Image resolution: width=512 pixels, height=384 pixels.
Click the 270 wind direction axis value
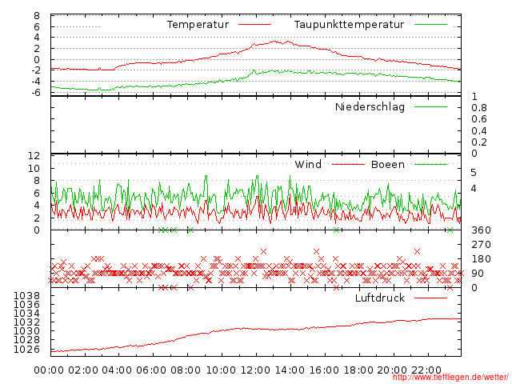tap(481, 245)
